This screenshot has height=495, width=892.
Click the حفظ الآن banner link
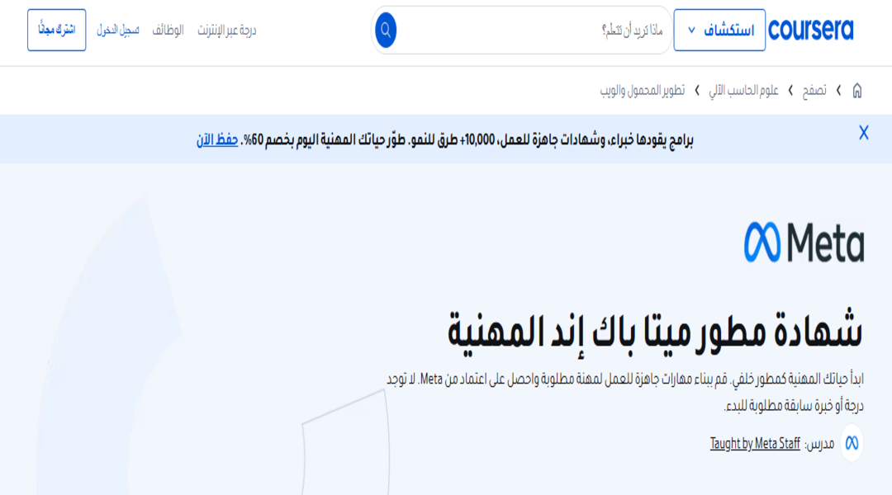click(217, 139)
